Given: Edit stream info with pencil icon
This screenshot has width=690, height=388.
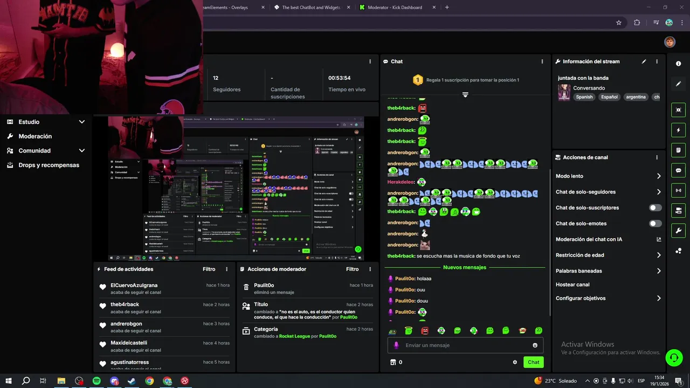Looking at the screenshot, I should (644, 61).
